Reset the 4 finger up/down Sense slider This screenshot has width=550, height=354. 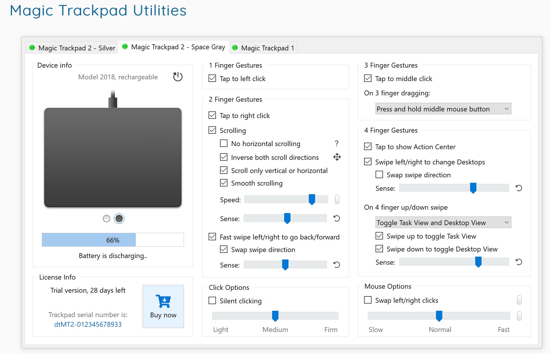(519, 262)
